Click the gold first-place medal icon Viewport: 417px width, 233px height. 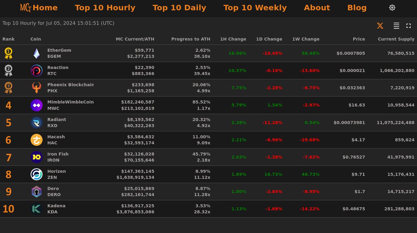click(8, 53)
